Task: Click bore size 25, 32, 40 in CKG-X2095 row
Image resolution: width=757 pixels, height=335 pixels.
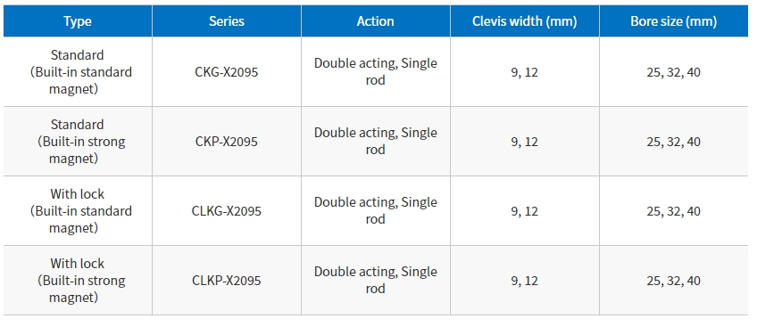Action: 673,72
